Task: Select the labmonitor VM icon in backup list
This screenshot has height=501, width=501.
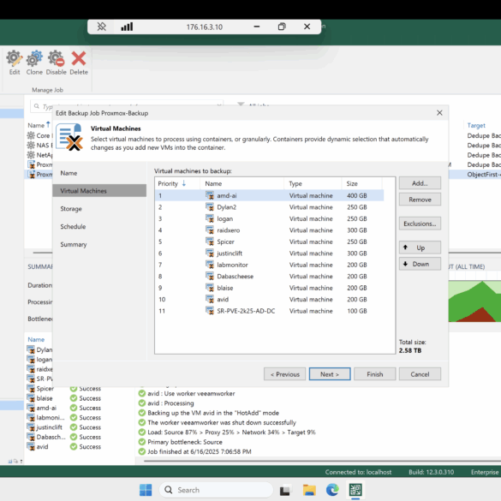Action: click(x=210, y=265)
